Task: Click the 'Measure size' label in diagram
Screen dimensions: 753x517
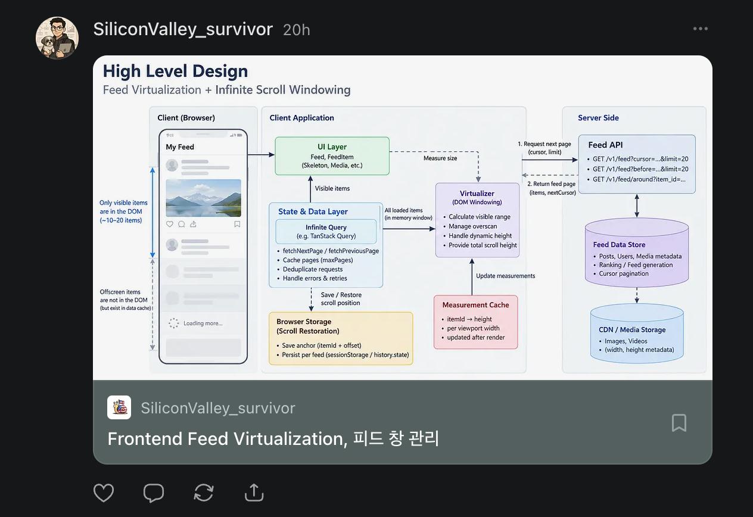Action: 440,158
